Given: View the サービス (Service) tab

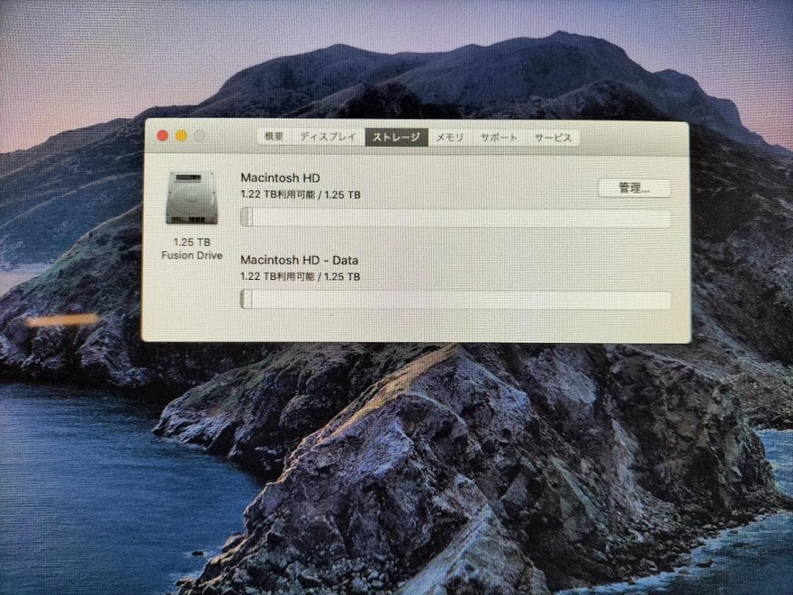Looking at the screenshot, I should pos(553,137).
